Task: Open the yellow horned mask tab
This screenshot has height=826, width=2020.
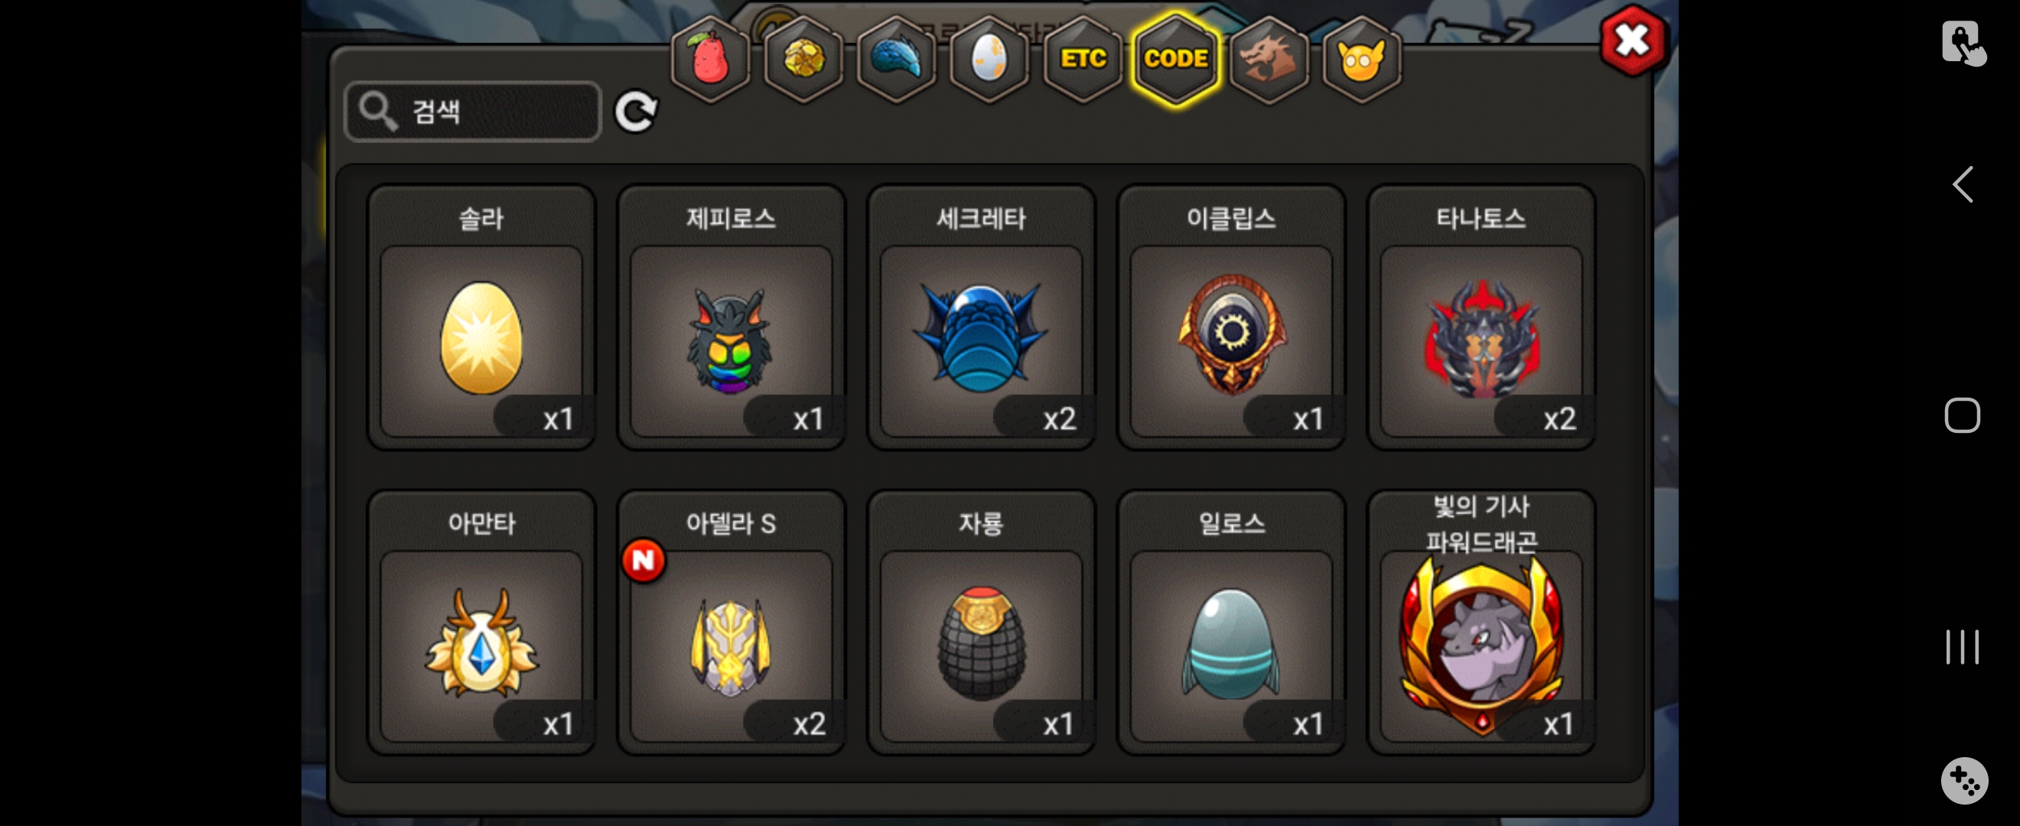Action: point(1361,60)
